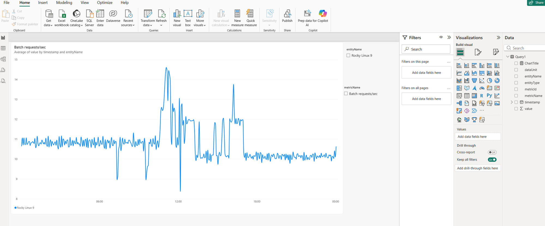Open more options for page filters
The image size is (545, 226).
pos(448,62)
